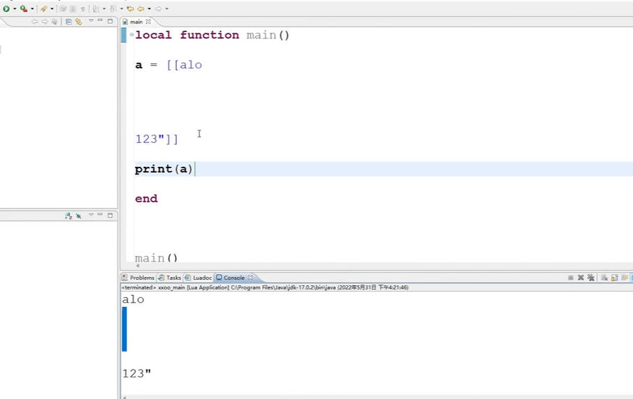This screenshot has width=633, height=399.
Task: Close the main editor tab
Action: (148, 22)
